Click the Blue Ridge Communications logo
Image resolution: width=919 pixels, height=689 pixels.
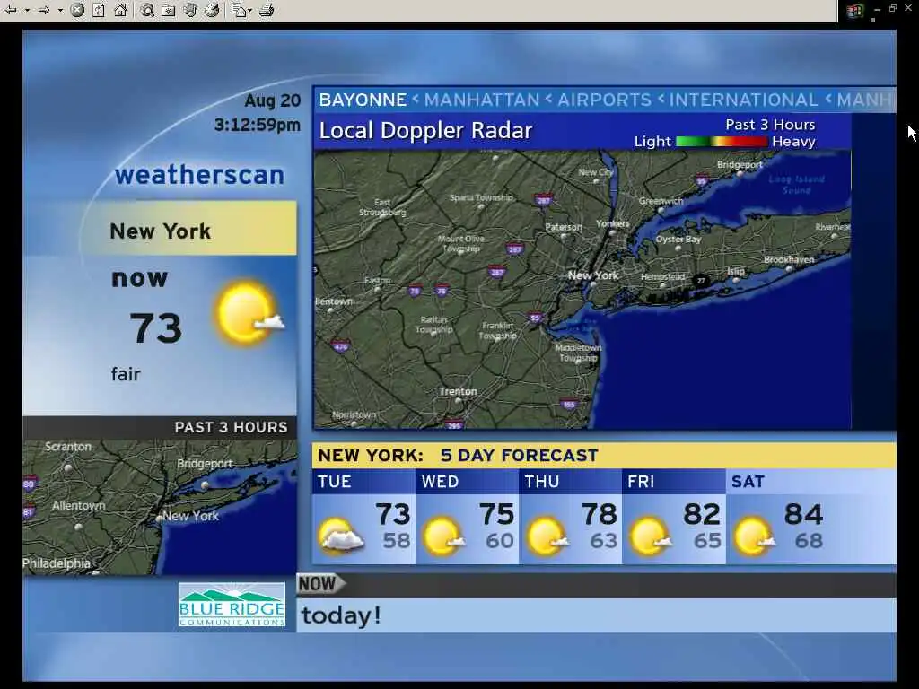coord(232,605)
